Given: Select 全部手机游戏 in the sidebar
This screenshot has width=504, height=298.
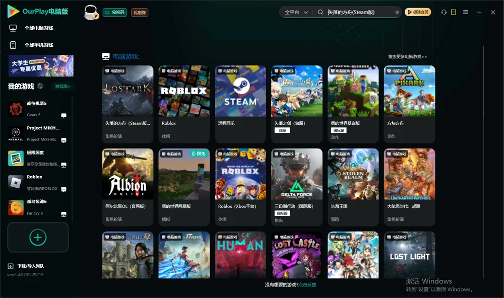Looking at the screenshot, I should click(31, 45).
